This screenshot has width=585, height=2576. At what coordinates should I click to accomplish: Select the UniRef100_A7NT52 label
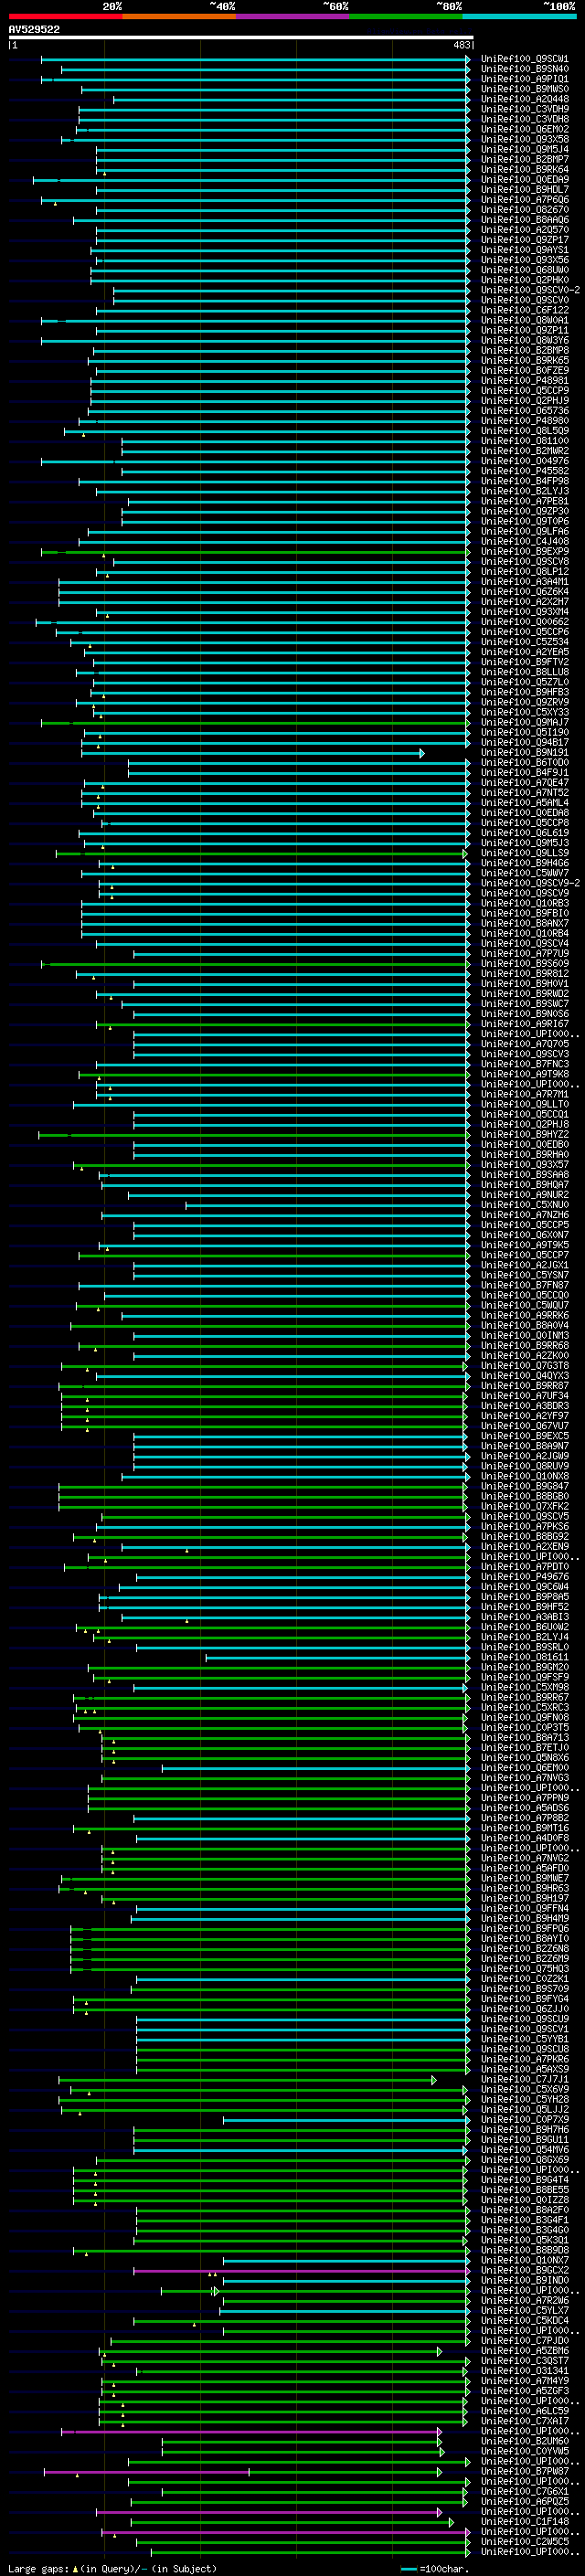click(x=524, y=793)
